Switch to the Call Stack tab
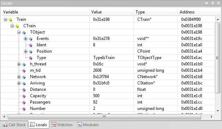The image size is (222, 129). 14,125
